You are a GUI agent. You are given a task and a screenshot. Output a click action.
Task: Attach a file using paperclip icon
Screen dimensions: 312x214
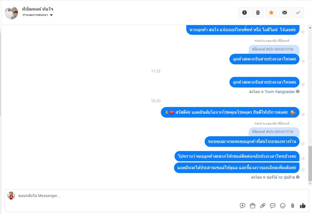click(x=263, y=206)
